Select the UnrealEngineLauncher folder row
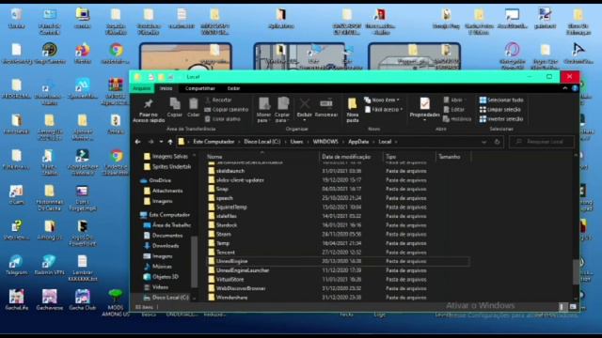The width and height of the screenshot is (602, 338). pyautogui.click(x=338, y=270)
